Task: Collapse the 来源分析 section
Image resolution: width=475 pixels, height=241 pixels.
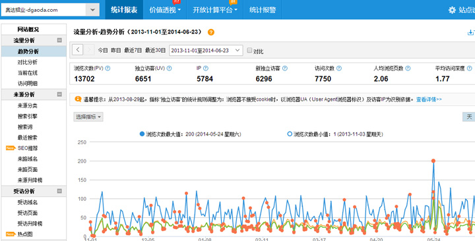Action: [x=59, y=94]
